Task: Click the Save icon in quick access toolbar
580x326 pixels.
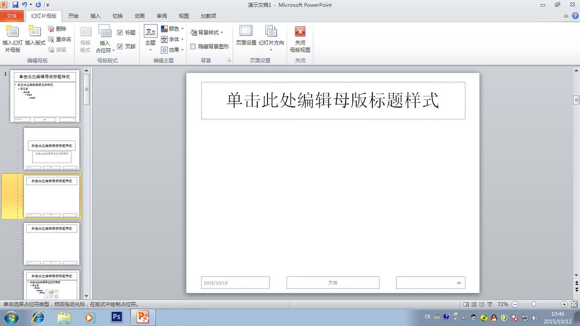Action: click(15, 5)
